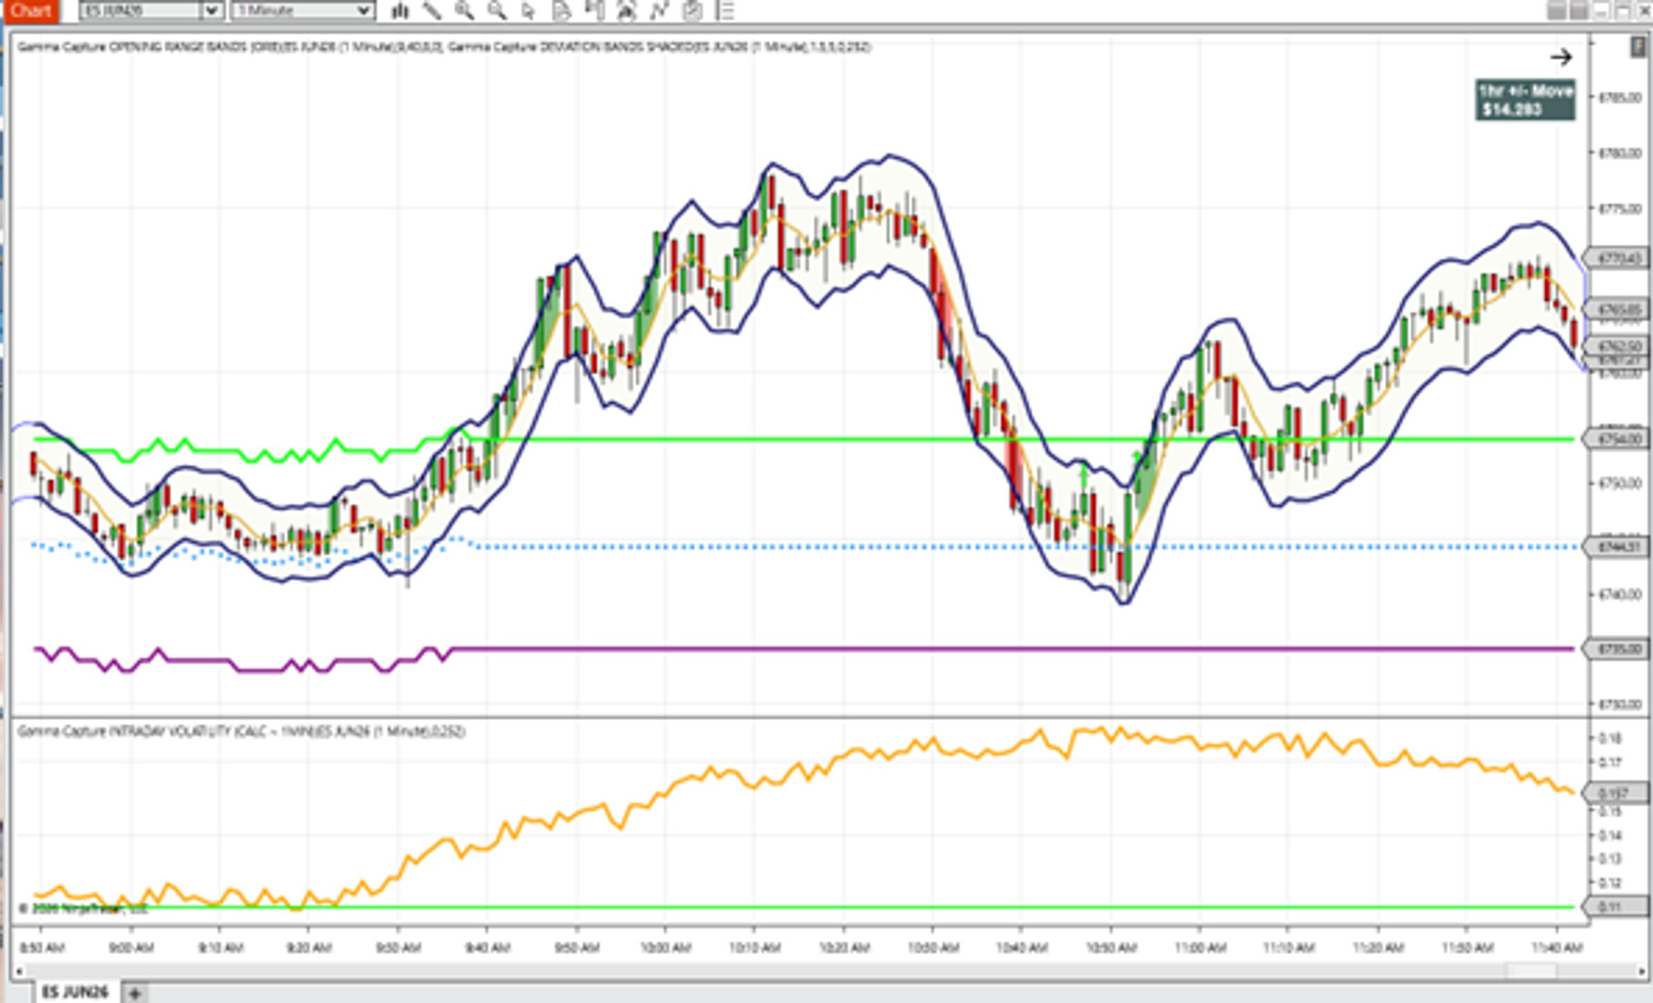The height and width of the screenshot is (1003, 1653).
Task: Select the zoom out magnifier
Action: coord(496,10)
